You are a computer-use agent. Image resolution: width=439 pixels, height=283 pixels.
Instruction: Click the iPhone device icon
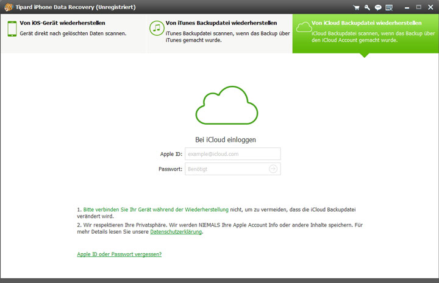(x=11, y=29)
